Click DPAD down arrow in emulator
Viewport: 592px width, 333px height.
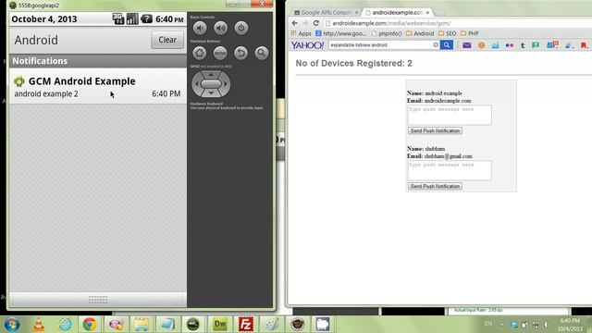click(x=211, y=92)
